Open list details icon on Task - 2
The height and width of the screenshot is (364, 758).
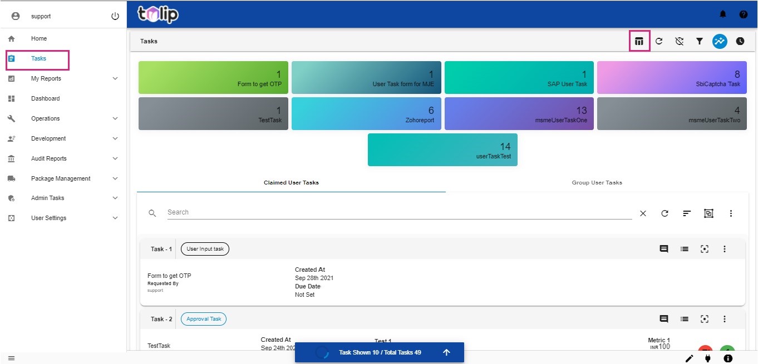(685, 319)
